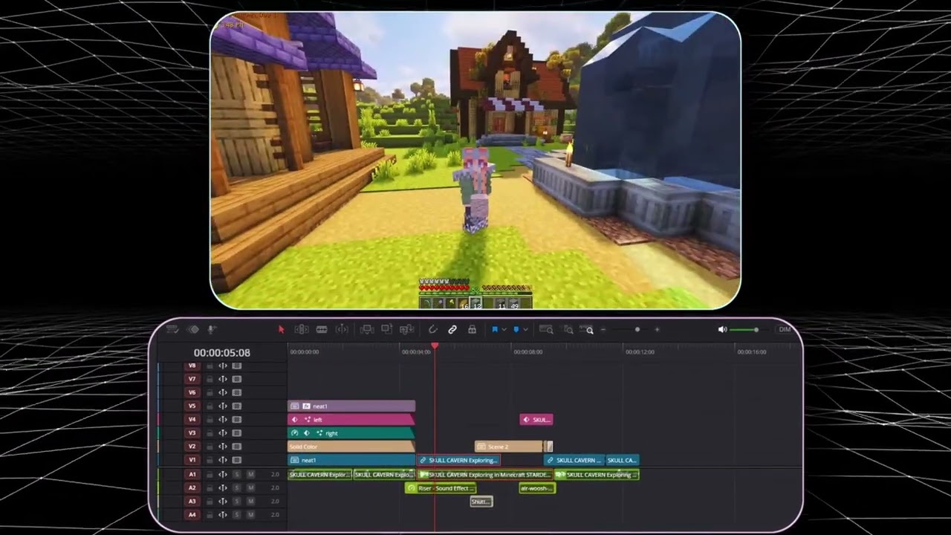Toggle auto track selector on V4
The height and width of the screenshot is (535, 951).
223,420
